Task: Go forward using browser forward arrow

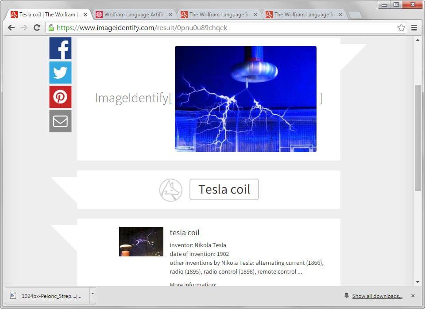Action: (24, 27)
